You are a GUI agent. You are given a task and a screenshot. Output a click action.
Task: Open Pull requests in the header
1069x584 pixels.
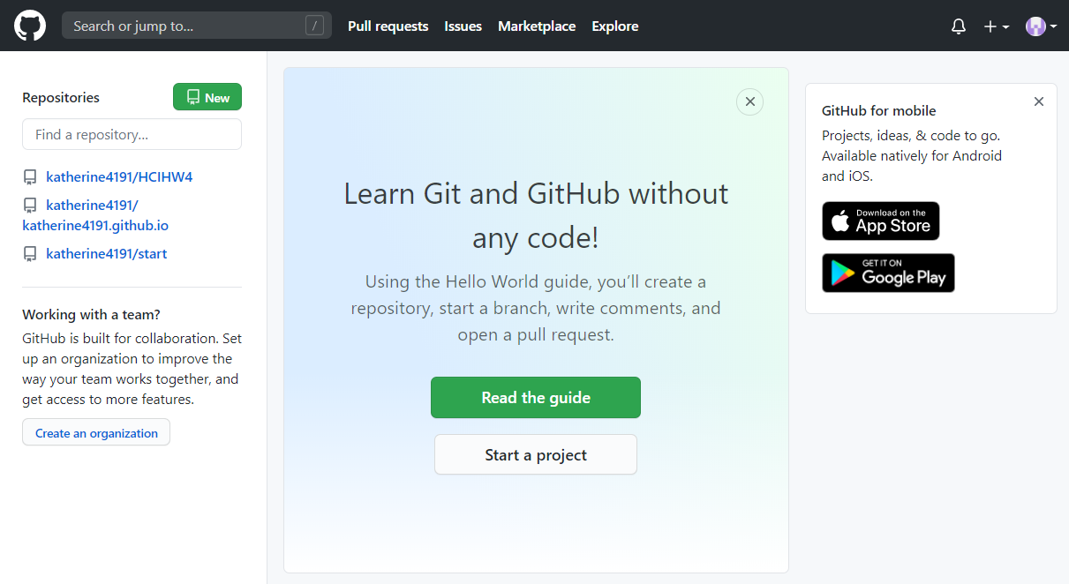(x=388, y=26)
